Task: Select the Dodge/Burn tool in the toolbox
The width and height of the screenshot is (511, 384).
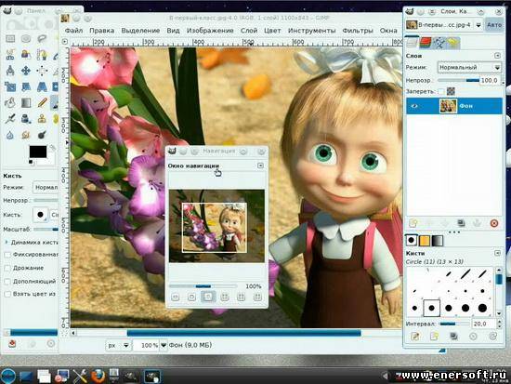Action: [42, 135]
